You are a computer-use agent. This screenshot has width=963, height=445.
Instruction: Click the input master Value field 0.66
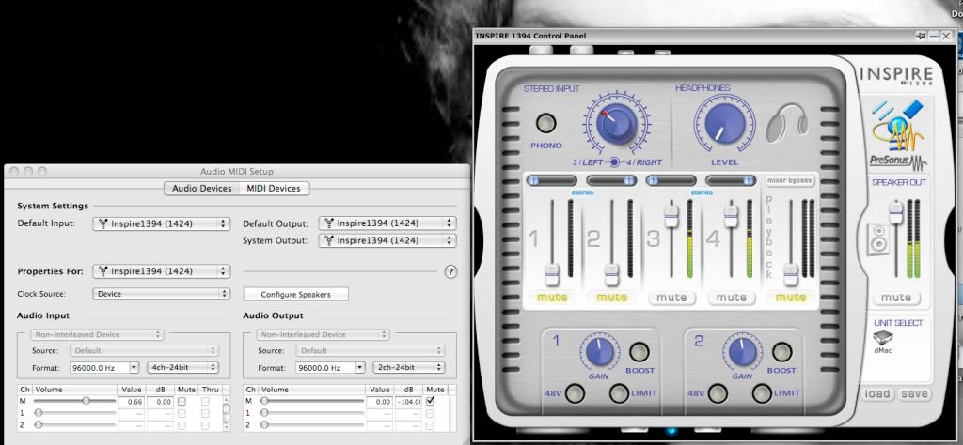pos(131,402)
